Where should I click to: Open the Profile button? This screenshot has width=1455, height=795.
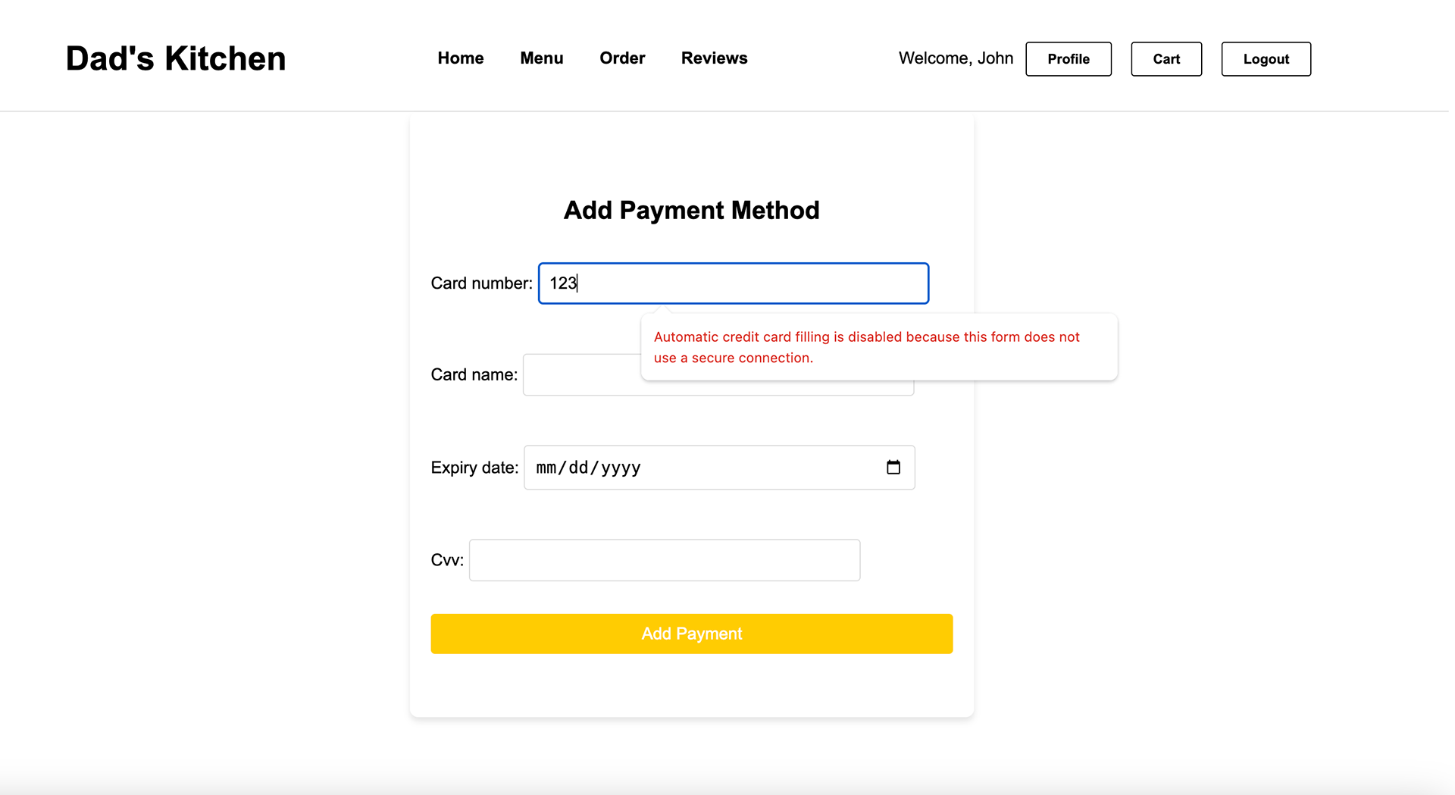[x=1069, y=59]
